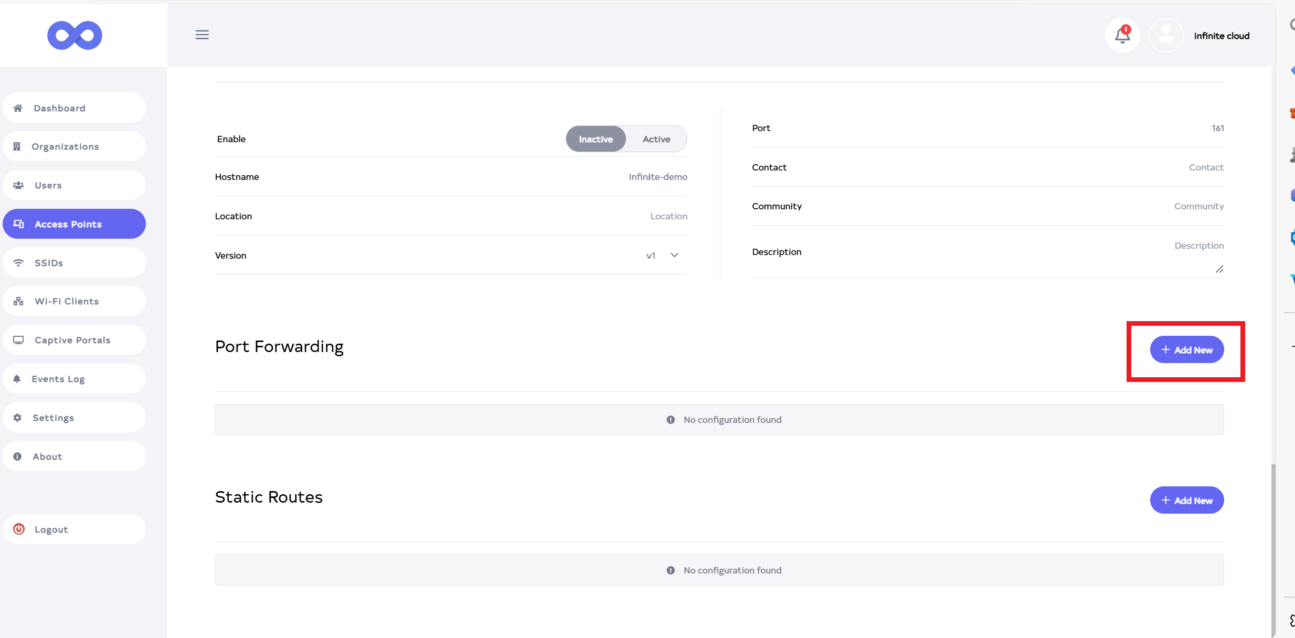Add new Port Forwarding rule

1186,349
